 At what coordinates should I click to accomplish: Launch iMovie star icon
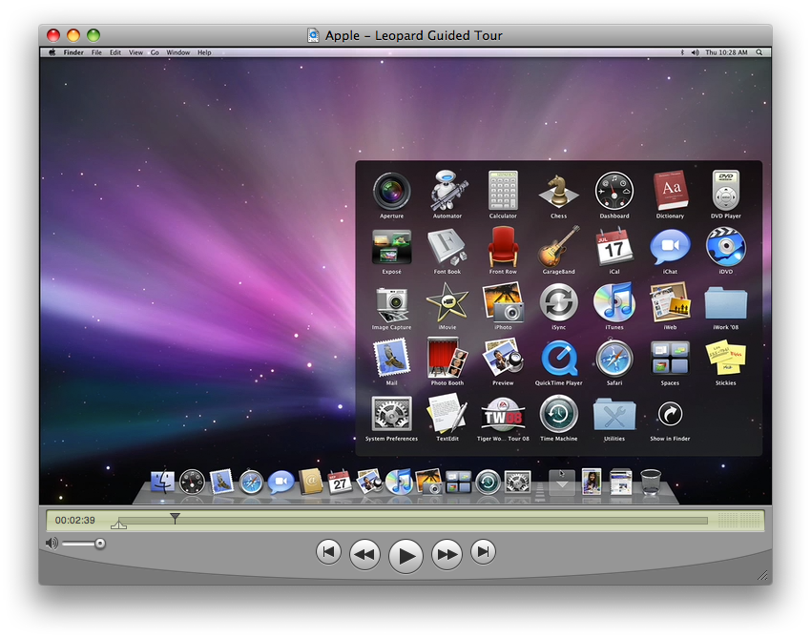point(447,302)
